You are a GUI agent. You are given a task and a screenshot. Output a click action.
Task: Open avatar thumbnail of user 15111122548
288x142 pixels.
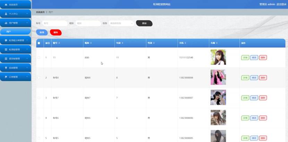click(218, 57)
